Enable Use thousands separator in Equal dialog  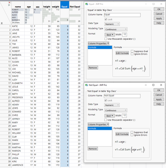coord(106,39)
